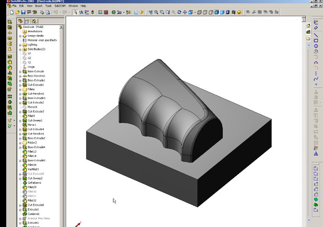Select the Rectangle sketch tool
323x227 pixels.
click(316, 41)
